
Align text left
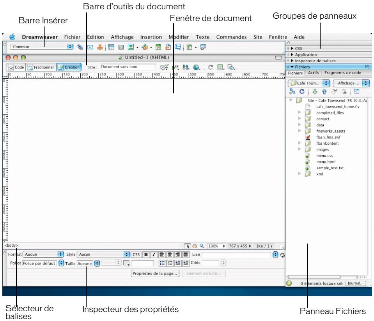click(x=161, y=254)
